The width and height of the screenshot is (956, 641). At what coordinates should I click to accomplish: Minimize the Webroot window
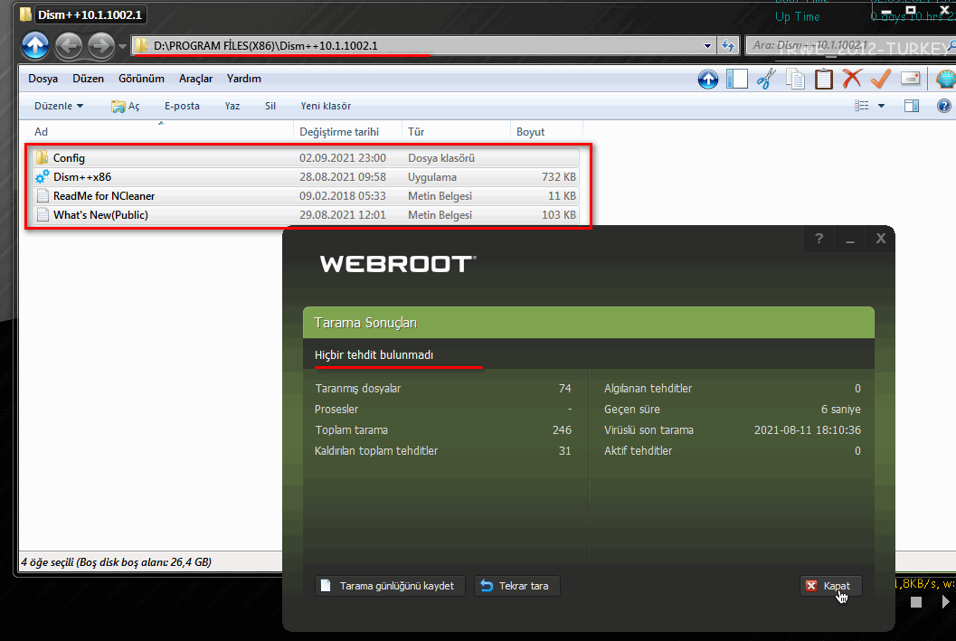click(850, 239)
